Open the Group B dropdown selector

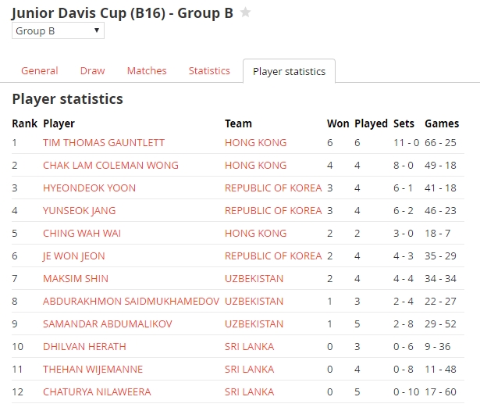coord(58,31)
